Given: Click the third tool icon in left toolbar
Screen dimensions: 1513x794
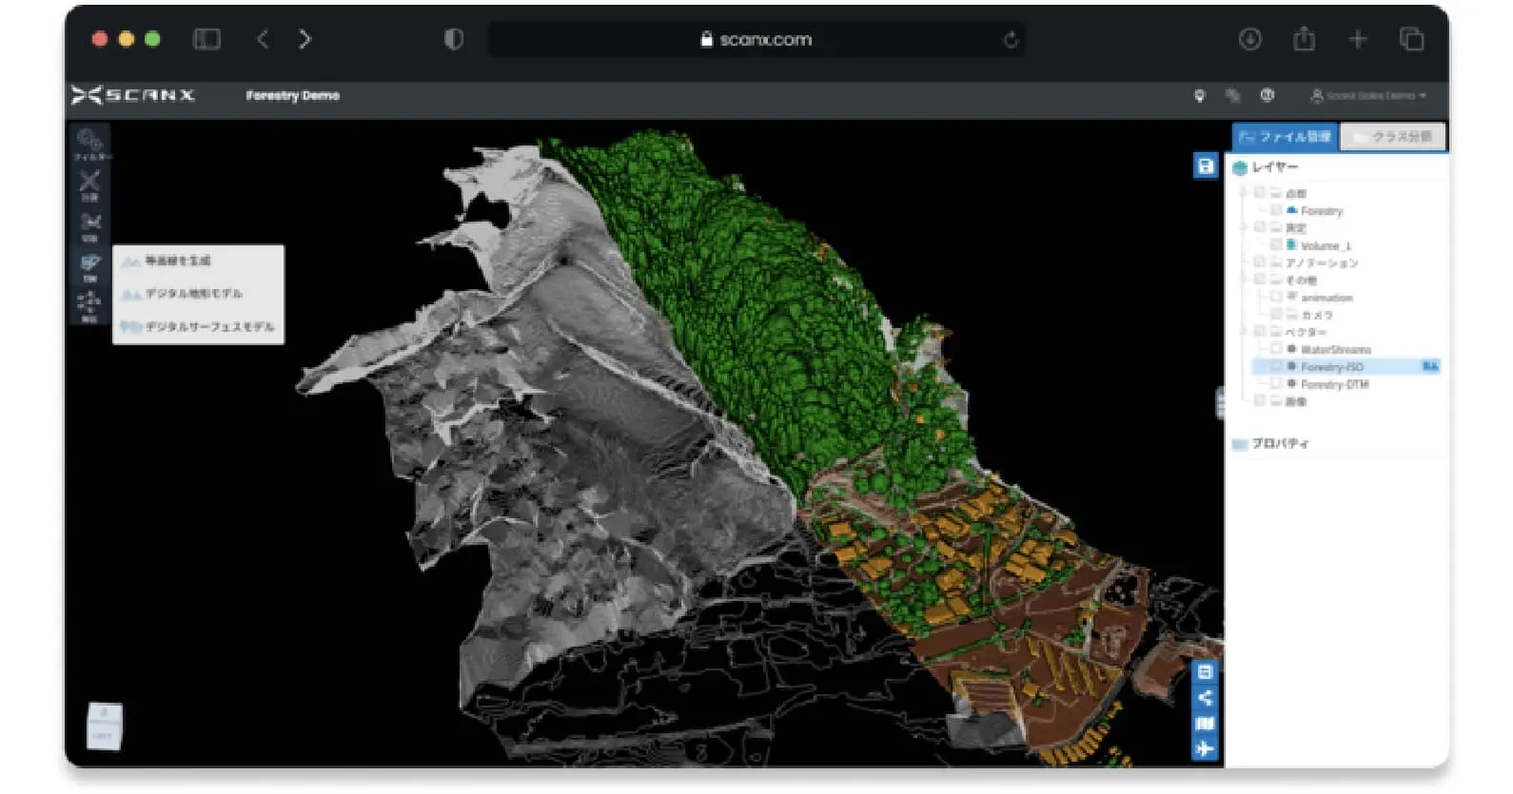Looking at the screenshot, I should (x=90, y=226).
